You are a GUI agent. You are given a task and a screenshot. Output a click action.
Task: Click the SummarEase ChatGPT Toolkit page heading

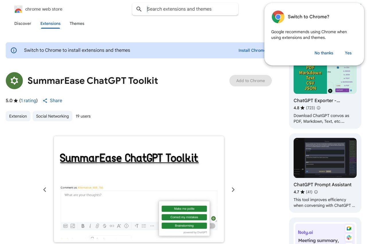pos(93,81)
